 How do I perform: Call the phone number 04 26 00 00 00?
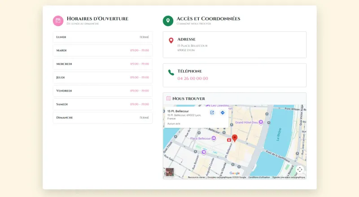[x=193, y=79]
